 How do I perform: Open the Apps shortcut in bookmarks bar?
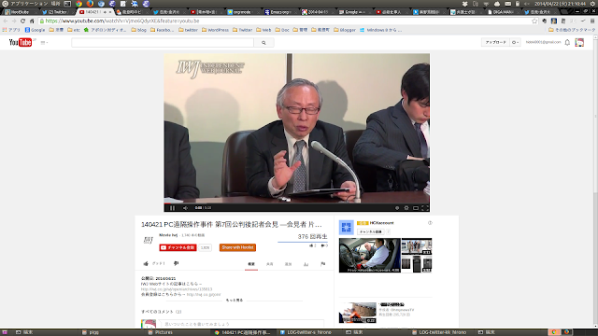(x=11, y=30)
